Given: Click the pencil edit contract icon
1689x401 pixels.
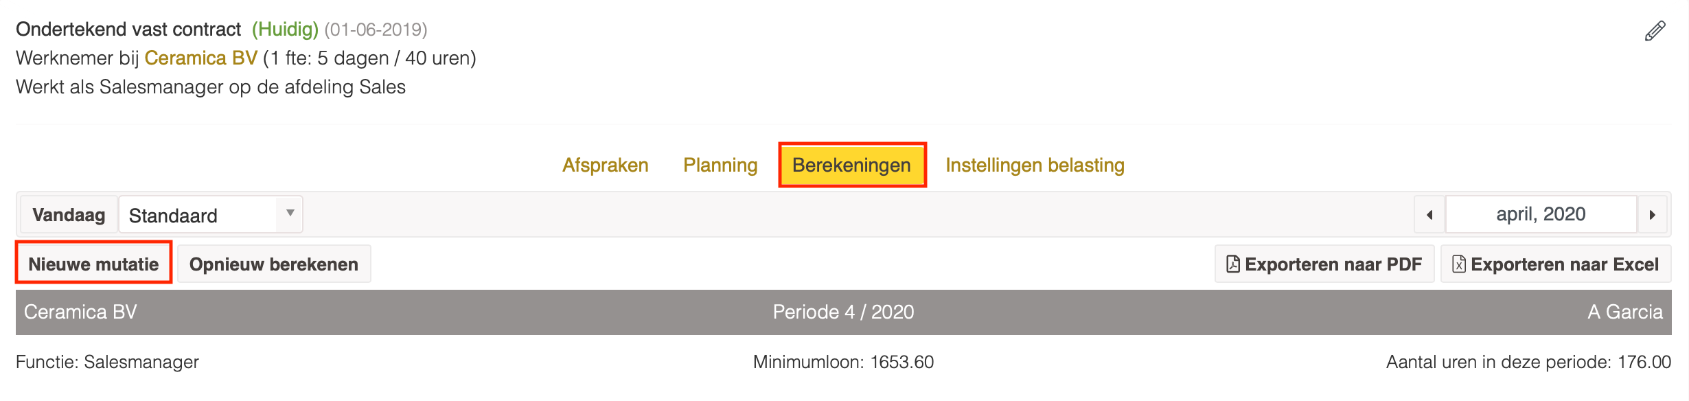Looking at the screenshot, I should click(x=1655, y=31).
